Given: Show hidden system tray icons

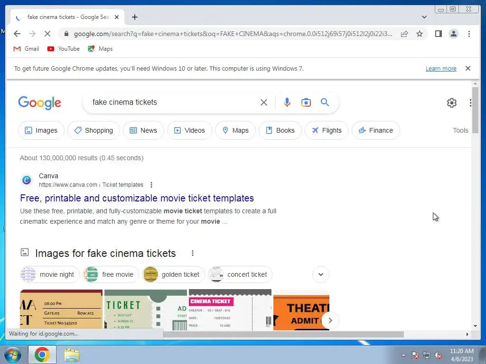Looking at the screenshot, I should point(403,355).
